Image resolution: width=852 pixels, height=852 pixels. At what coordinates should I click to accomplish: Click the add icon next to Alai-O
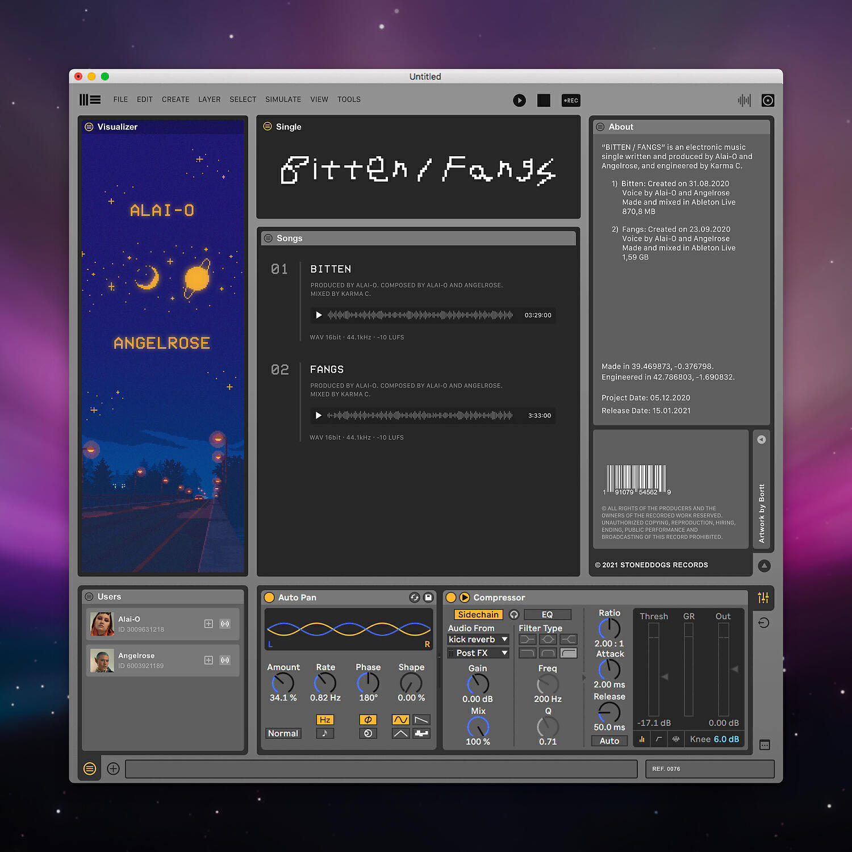208,624
